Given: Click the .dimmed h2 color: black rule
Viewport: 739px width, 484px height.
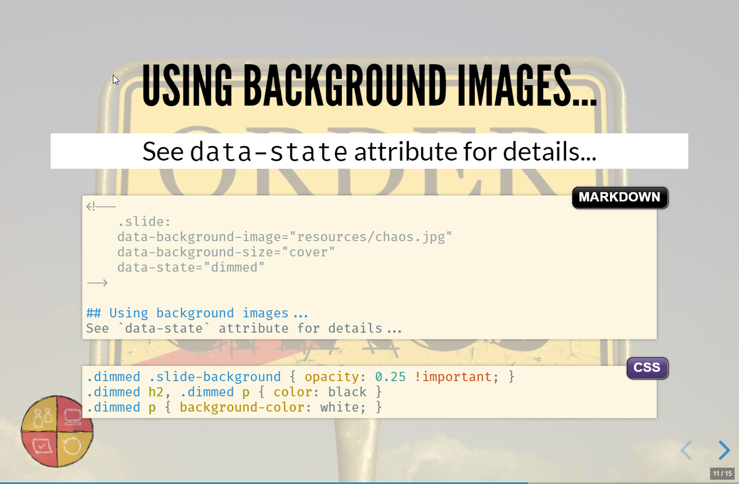Looking at the screenshot, I should [234, 392].
